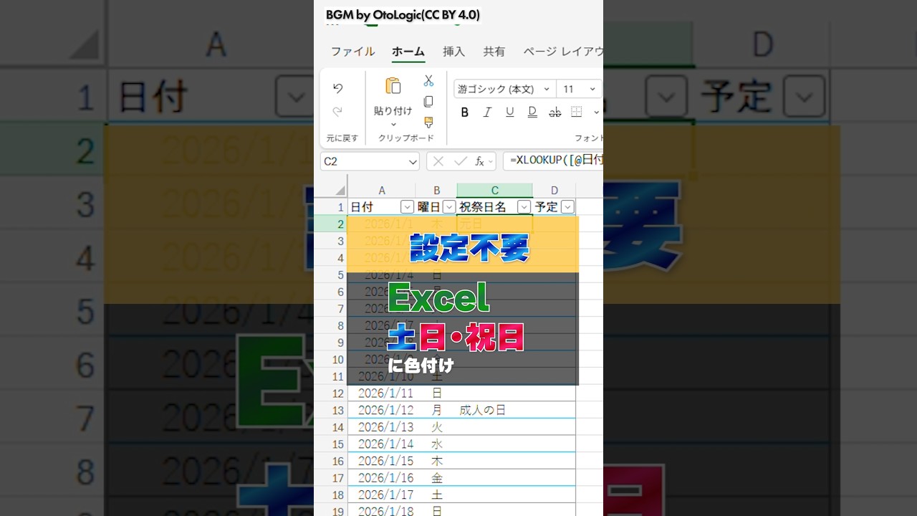Click the Cancel entry X icon
Viewport: 917px width, 516px height.
[x=438, y=162]
